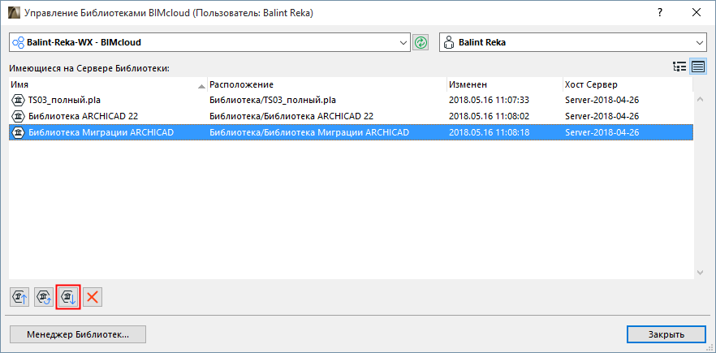Click library icon of Библиотека ARCHICAD 22
This screenshot has height=353, width=716.
click(x=18, y=116)
